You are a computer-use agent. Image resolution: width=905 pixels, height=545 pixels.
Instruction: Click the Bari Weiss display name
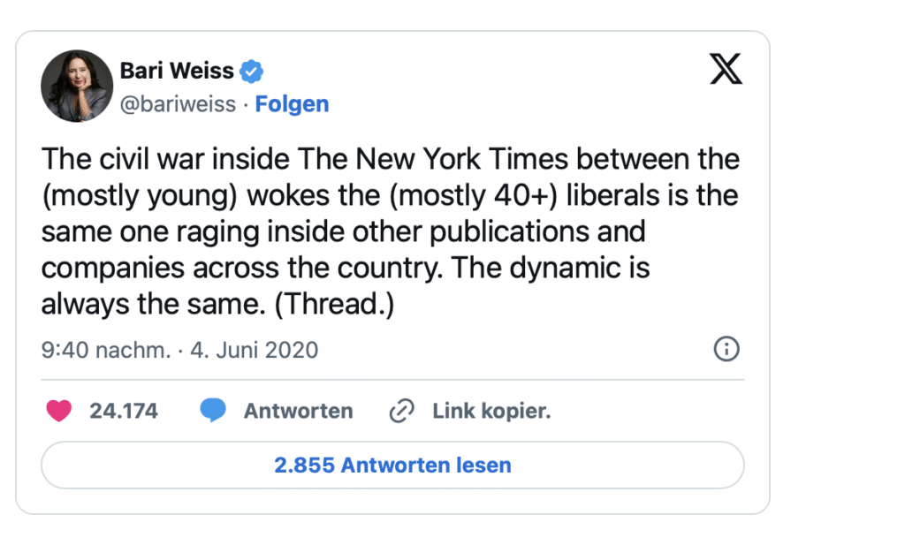tap(176, 71)
